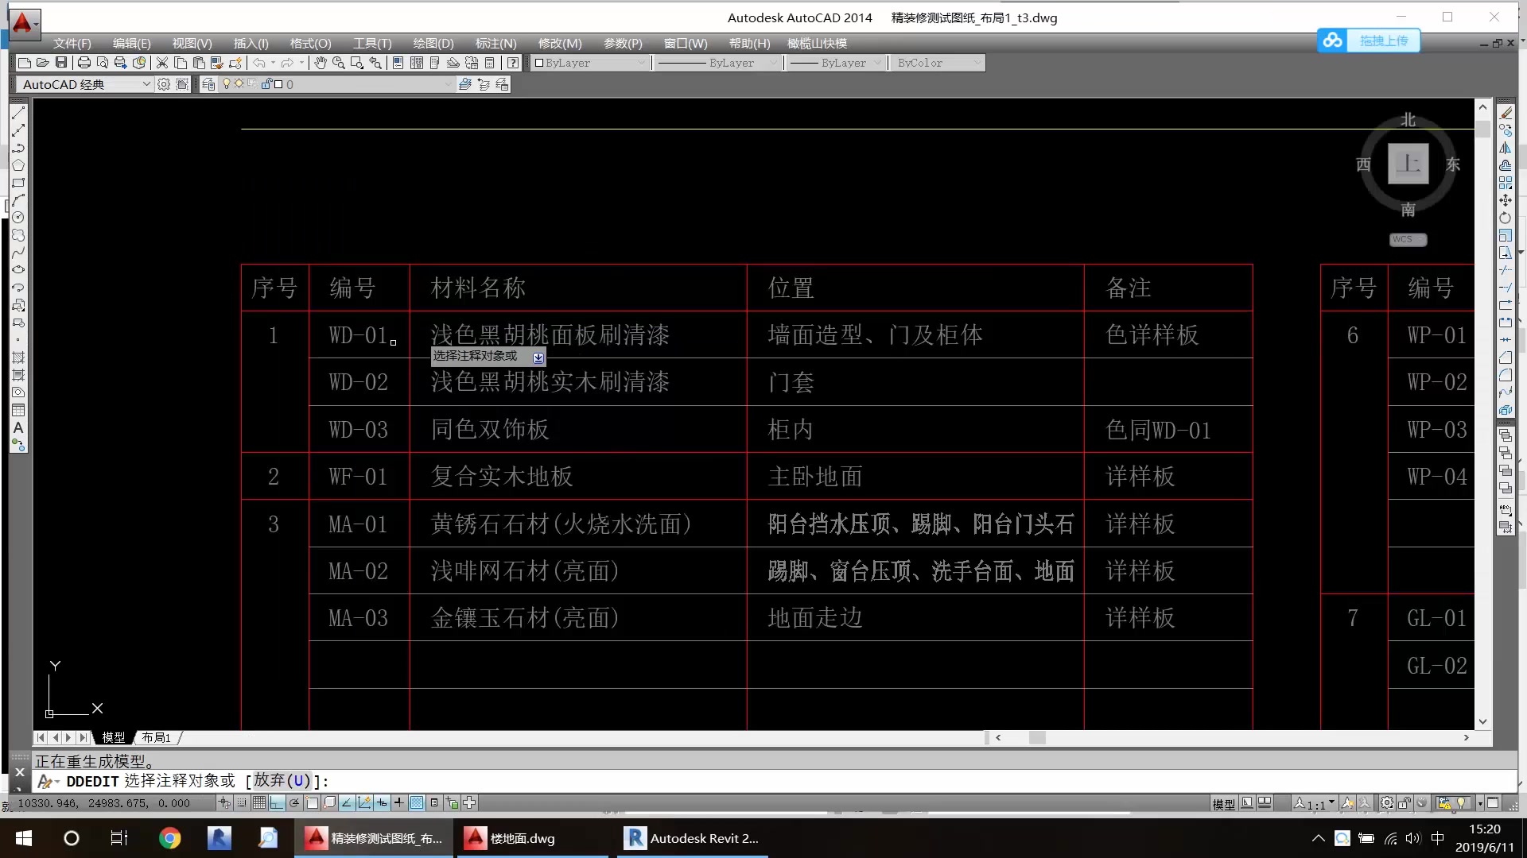Switch to 模型 tab

pos(113,736)
